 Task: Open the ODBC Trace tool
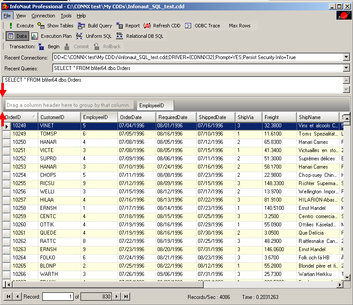click(x=203, y=26)
